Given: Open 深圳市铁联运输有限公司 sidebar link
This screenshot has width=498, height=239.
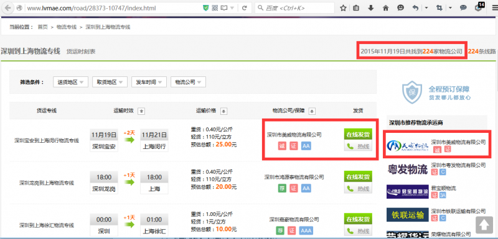Looking at the screenshot, I should (458, 211).
